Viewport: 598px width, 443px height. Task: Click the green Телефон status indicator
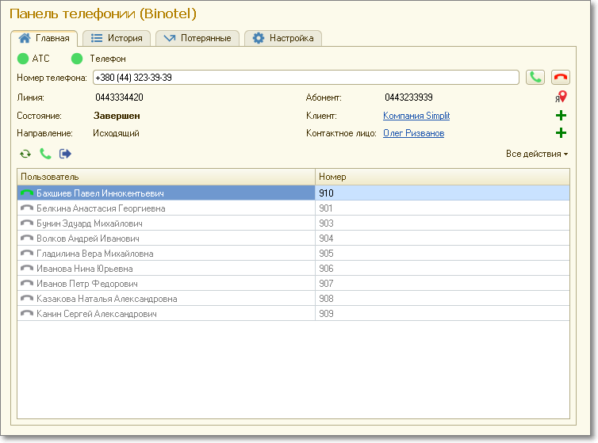(77, 59)
